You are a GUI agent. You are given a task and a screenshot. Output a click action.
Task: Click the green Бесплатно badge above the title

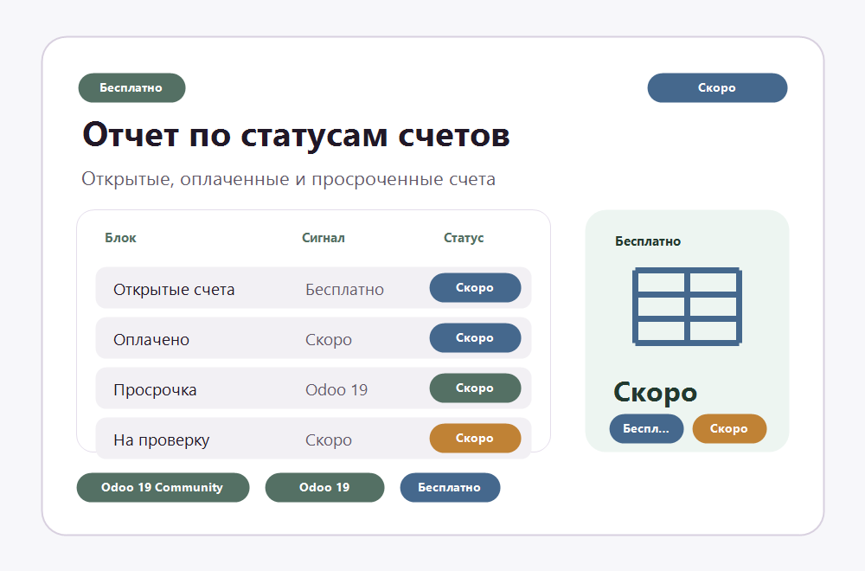click(x=131, y=87)
